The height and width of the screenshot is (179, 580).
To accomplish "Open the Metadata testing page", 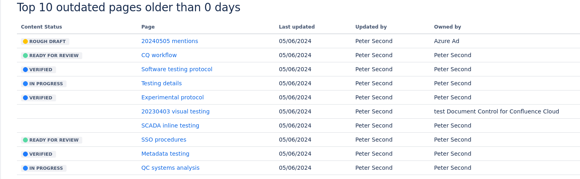I will click(165, 154).
